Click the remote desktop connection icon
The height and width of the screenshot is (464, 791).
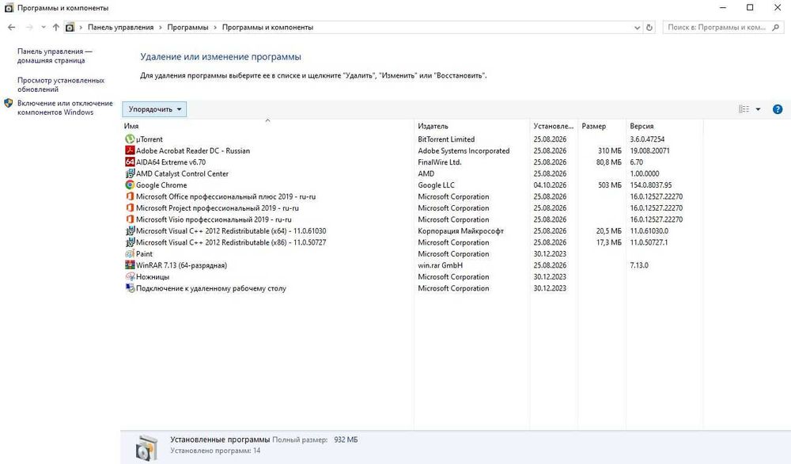pyautogui.click(x=130, y=288)
